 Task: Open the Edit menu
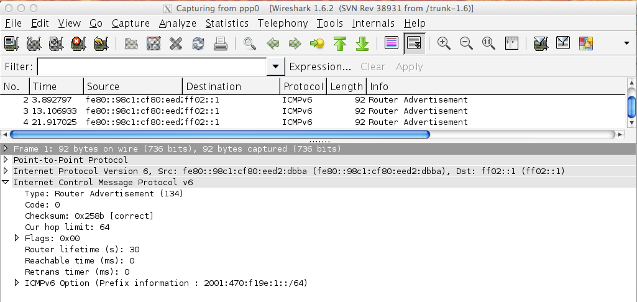[x=40, y=23]
